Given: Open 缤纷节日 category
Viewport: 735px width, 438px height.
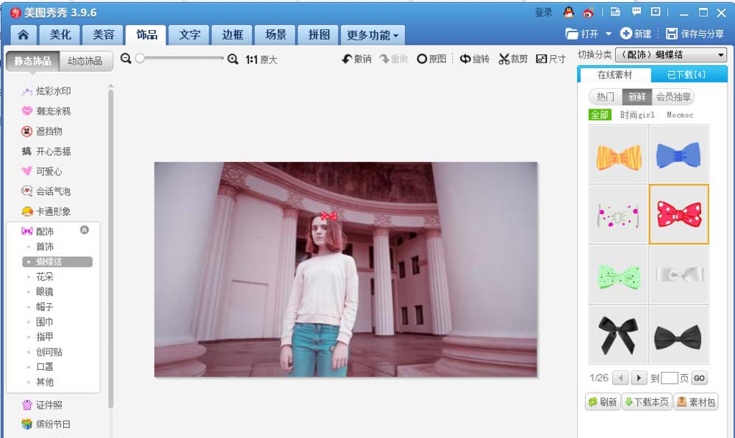Looking at the screenshot, I should pyautogui.click(x=46, y=425).
